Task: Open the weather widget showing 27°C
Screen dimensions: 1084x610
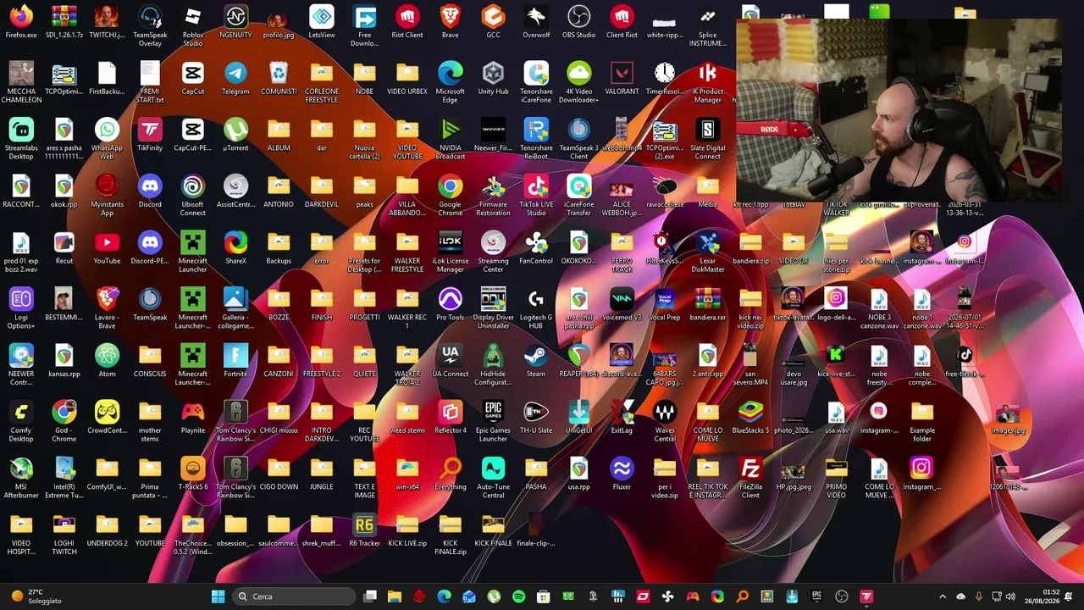Action: (x=35, y=596)
